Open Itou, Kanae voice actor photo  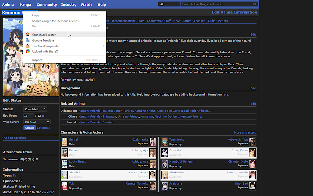click(x=252, y=153)
